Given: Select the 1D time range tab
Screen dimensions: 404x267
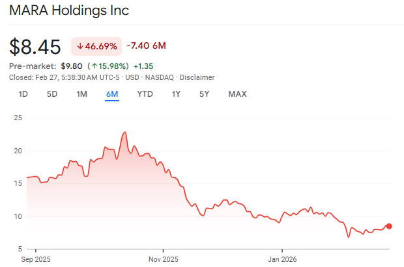Looking at the screenshot, I should point(23,94).
